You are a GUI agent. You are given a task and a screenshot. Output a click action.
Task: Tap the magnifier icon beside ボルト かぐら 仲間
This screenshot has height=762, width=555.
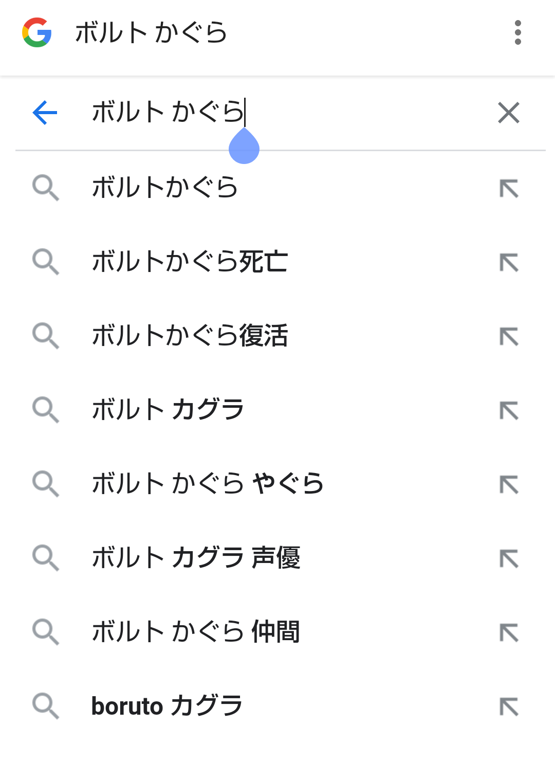(x=46, y=632)
